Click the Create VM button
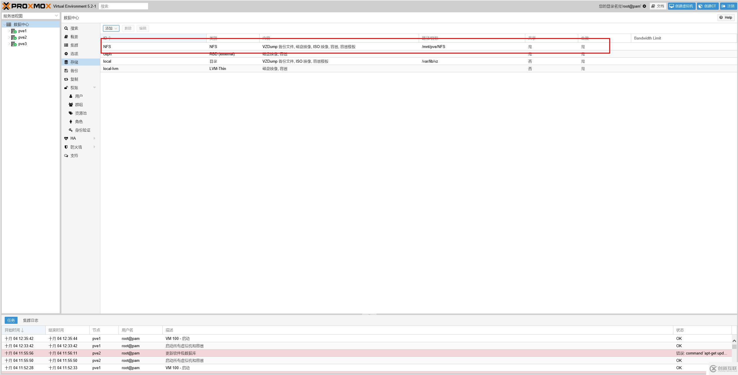The width and height of the screenshot is (738, 375). pos(681,6)
